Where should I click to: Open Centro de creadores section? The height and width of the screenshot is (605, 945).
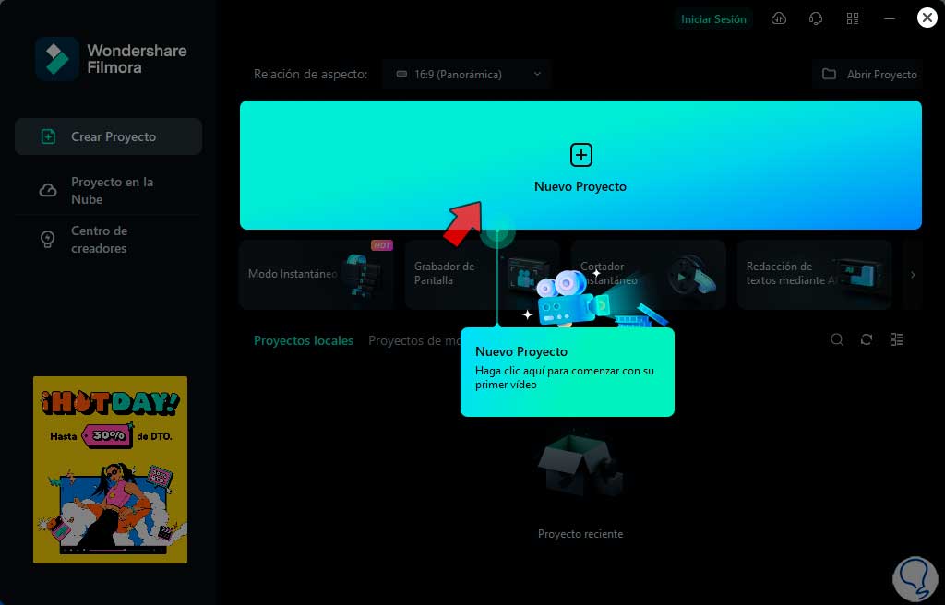109,239
